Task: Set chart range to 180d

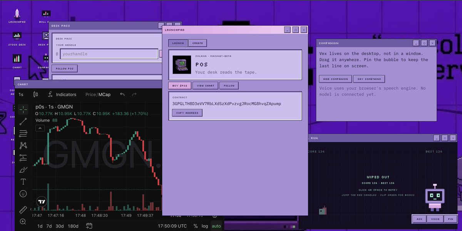Action: click(x=73, y=226)
